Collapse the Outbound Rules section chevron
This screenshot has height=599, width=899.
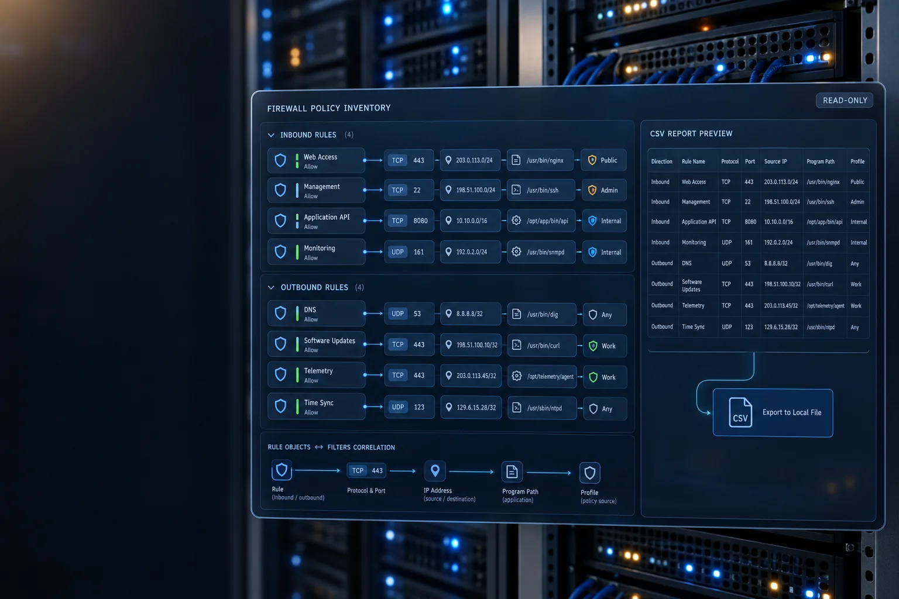click(x=271, y=288)
